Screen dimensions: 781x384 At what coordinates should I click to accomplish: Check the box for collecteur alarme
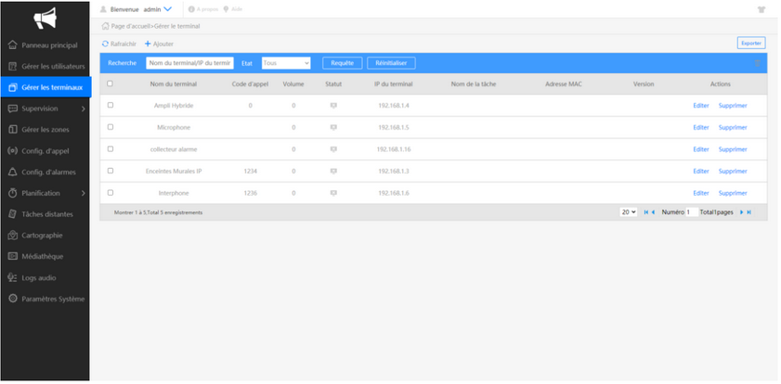point(111,148)
